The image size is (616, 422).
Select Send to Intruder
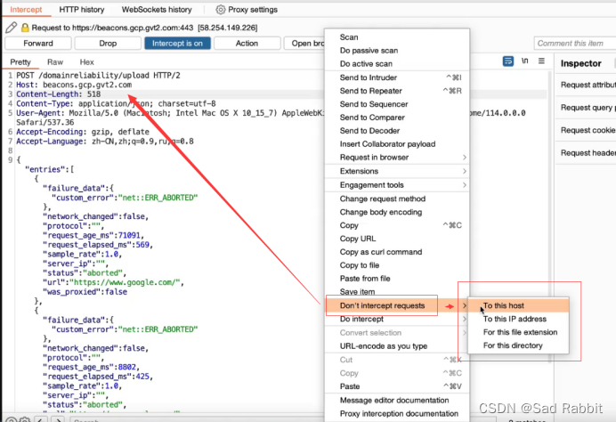tap(397, 77)
